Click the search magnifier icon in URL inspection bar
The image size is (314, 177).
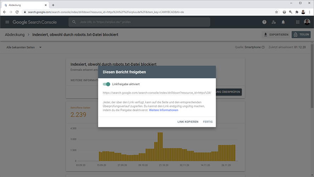[x=74, y=22]
